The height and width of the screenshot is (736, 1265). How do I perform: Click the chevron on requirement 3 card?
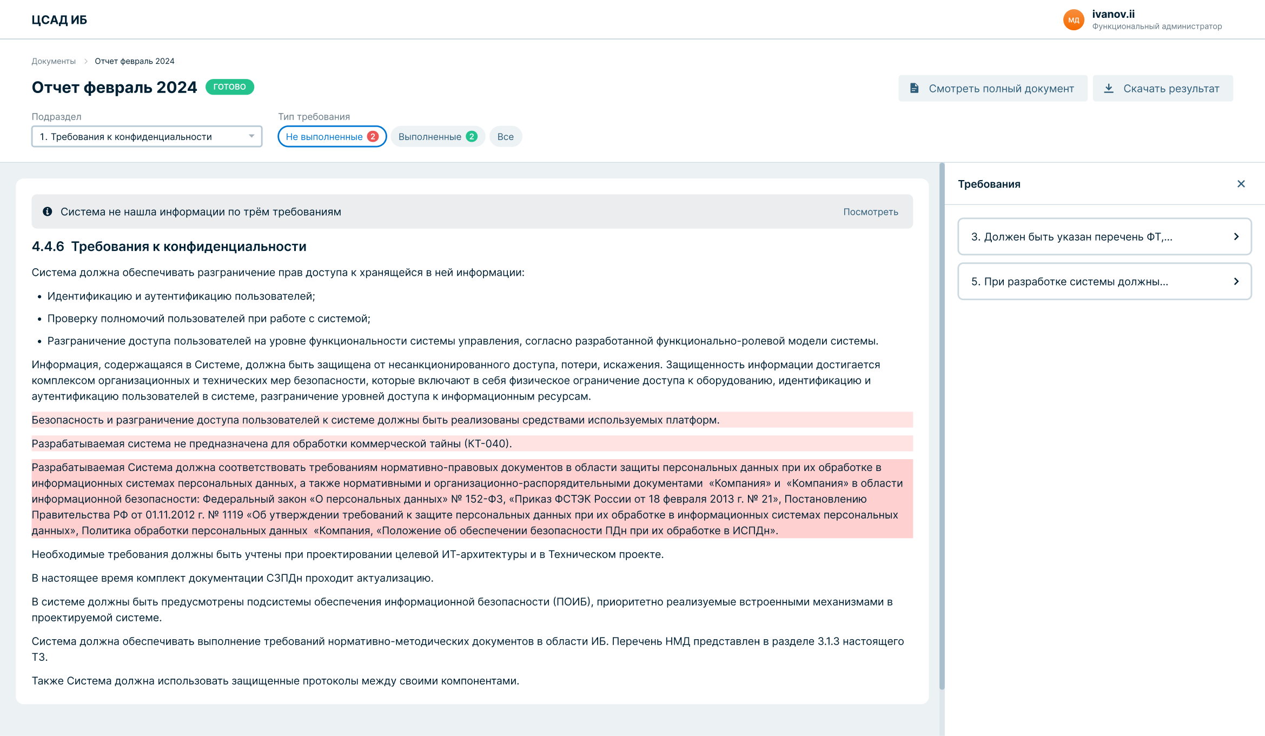point(1236,236)
